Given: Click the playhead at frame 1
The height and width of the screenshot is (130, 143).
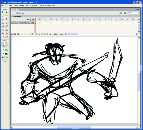Looking at the screenshot, I should (x=35, y=20).
